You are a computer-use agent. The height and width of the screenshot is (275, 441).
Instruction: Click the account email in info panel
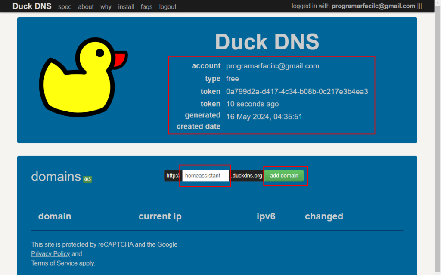(x=272, y=66)
